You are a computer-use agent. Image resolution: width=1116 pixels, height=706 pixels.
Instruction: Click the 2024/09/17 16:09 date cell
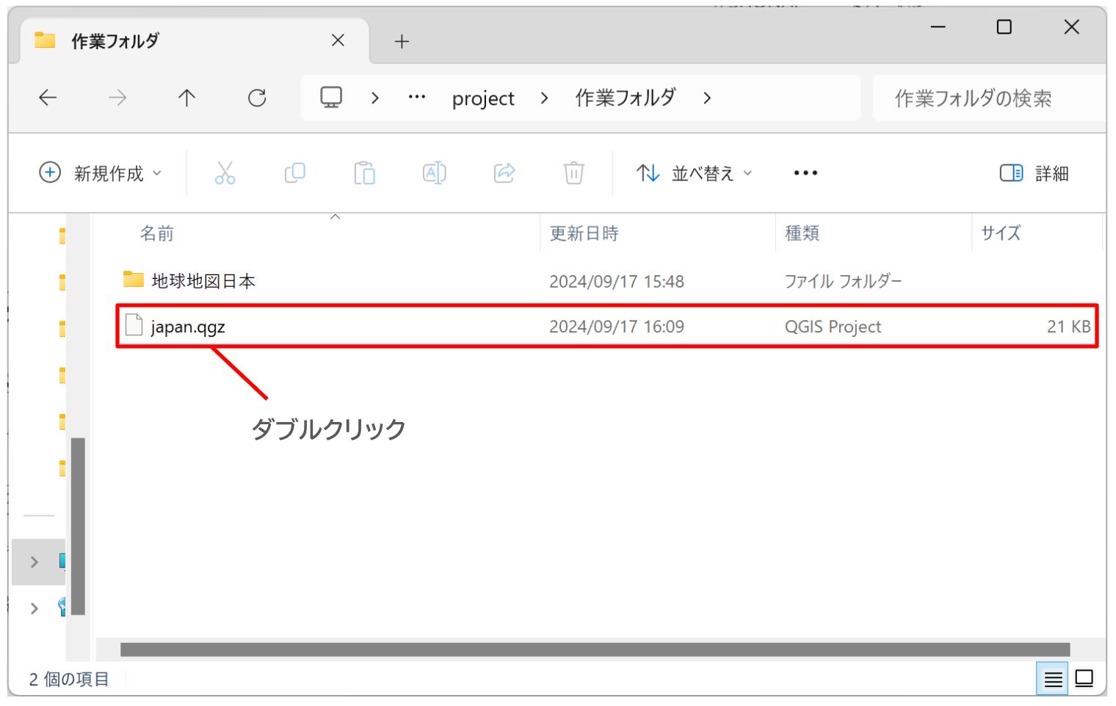point(617,327)
